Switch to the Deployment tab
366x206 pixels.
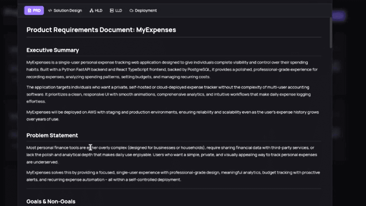(143, 11)
